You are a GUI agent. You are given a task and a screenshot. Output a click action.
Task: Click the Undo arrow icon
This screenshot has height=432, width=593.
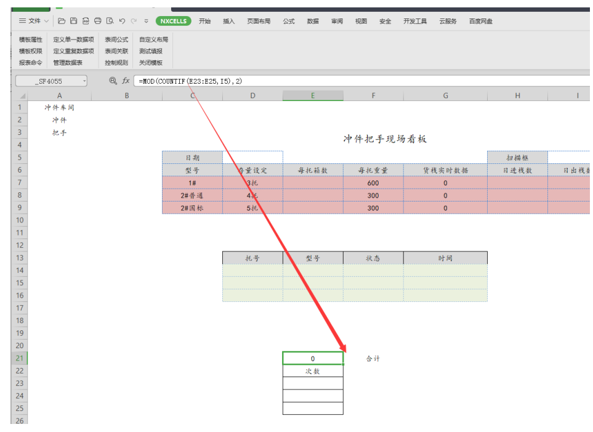(122, 21)
